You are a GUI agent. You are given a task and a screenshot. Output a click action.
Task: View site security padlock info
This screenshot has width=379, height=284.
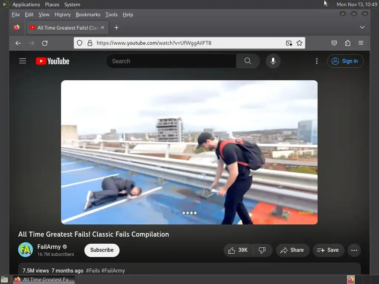click(90, 43)
